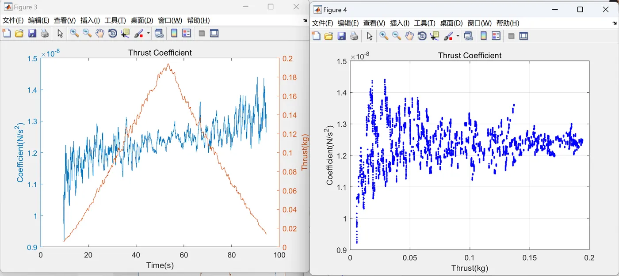Select Pan hand tool in Figure 3

[100, 33]
